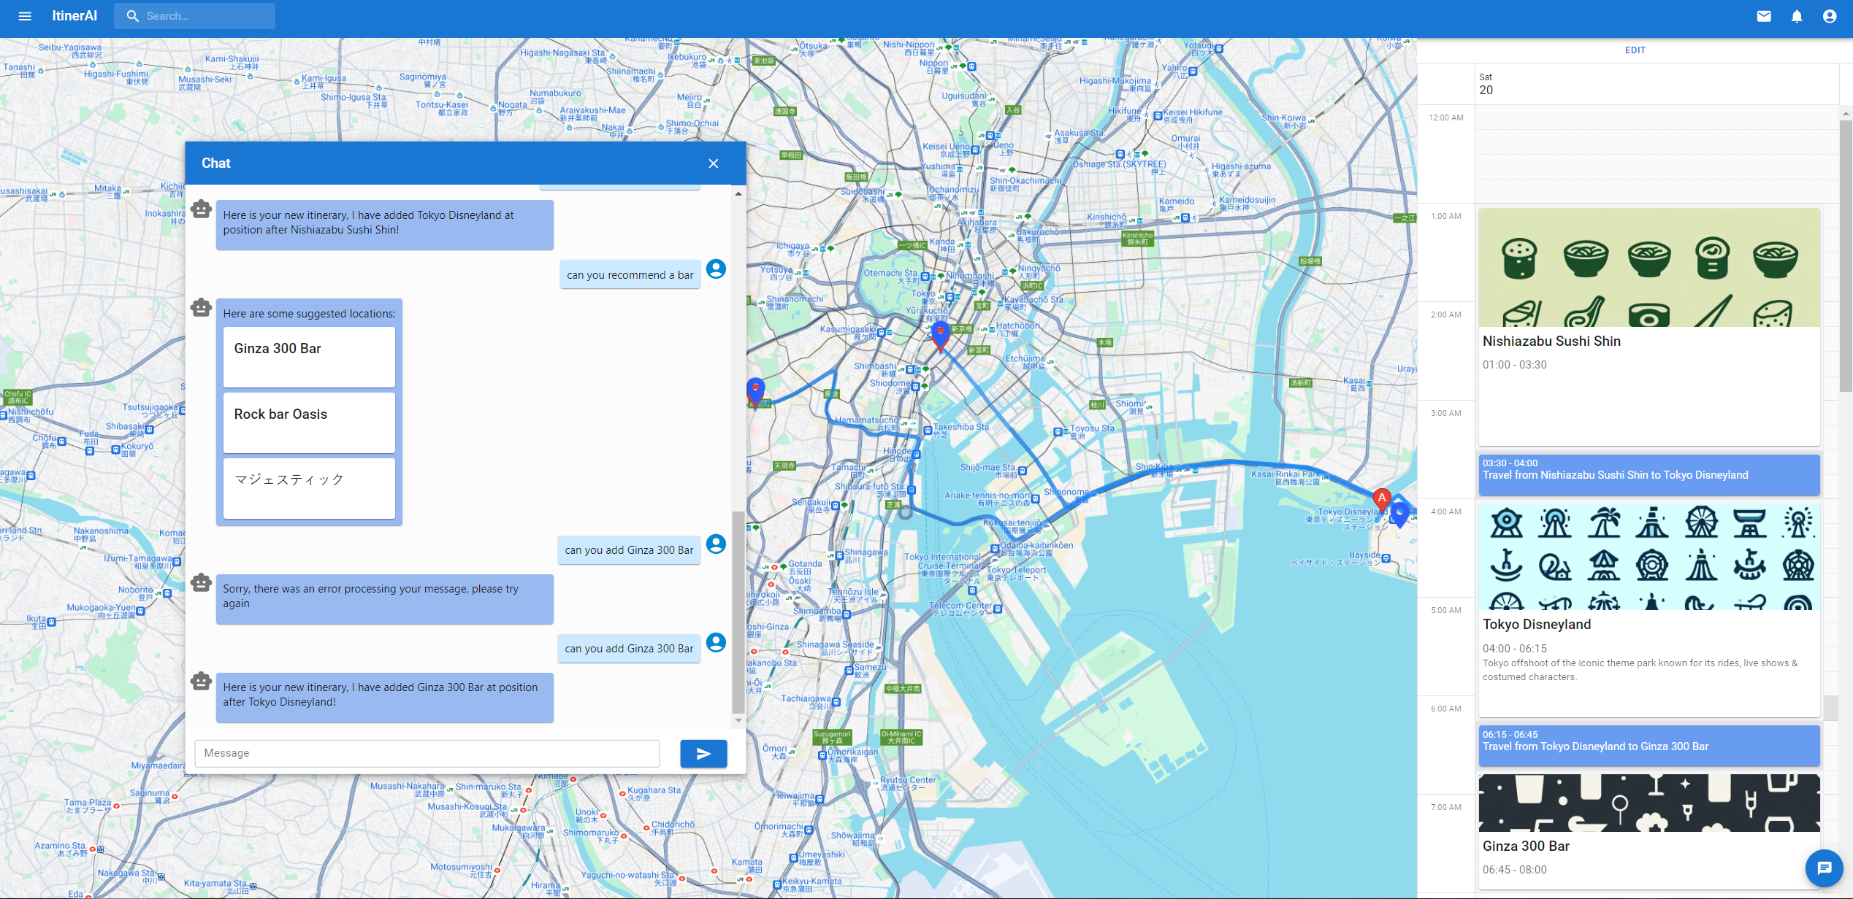Choose the マジェスティック suggestion card
Image resolution: width=1853 pixels, height=899 pixels.
[x=309, y=488]
